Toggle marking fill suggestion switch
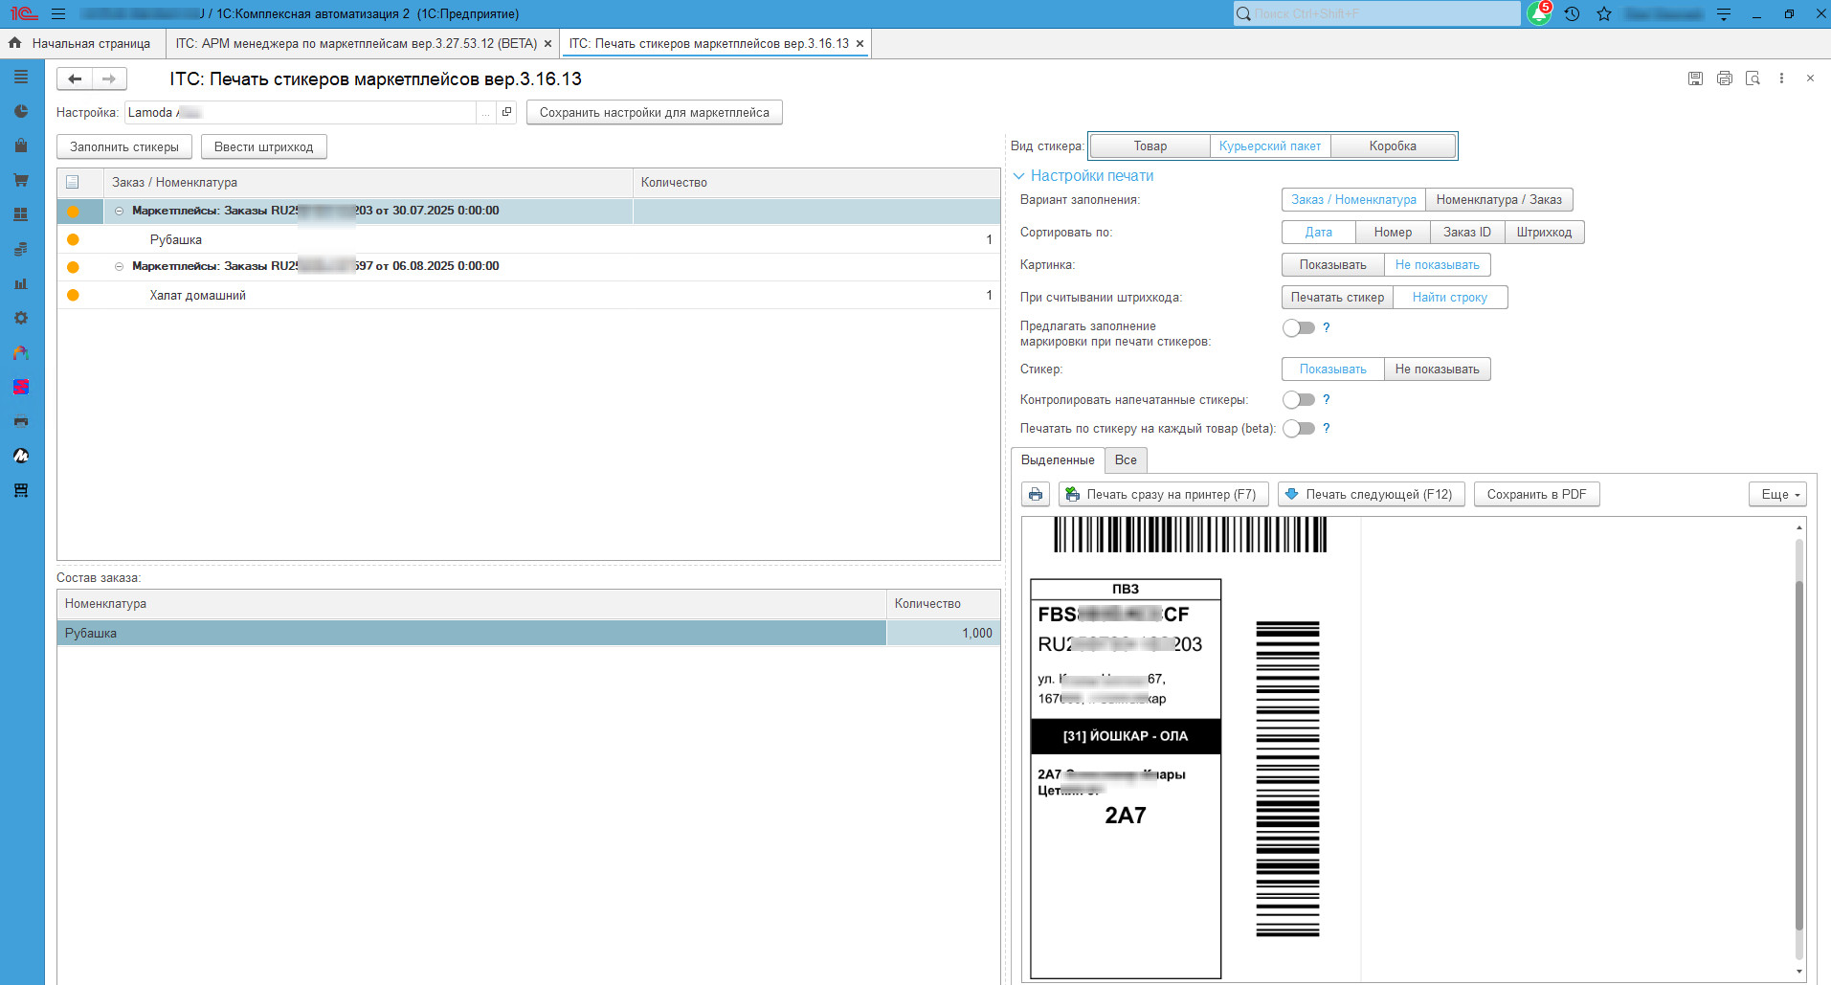 (x=1298, y=328)
